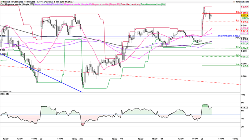Click the '05' date marker on time axis
Viewport: 249px width, 140px height.
point(202,139)
